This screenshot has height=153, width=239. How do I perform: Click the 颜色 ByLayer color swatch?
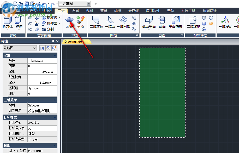tap(30, 61)
